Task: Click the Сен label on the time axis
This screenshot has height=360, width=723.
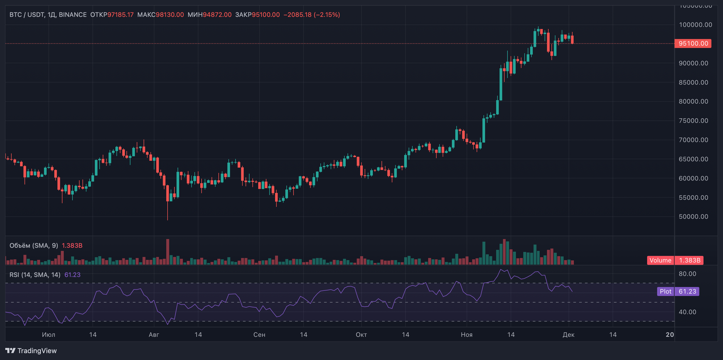Action: click(x=259, y=335)
